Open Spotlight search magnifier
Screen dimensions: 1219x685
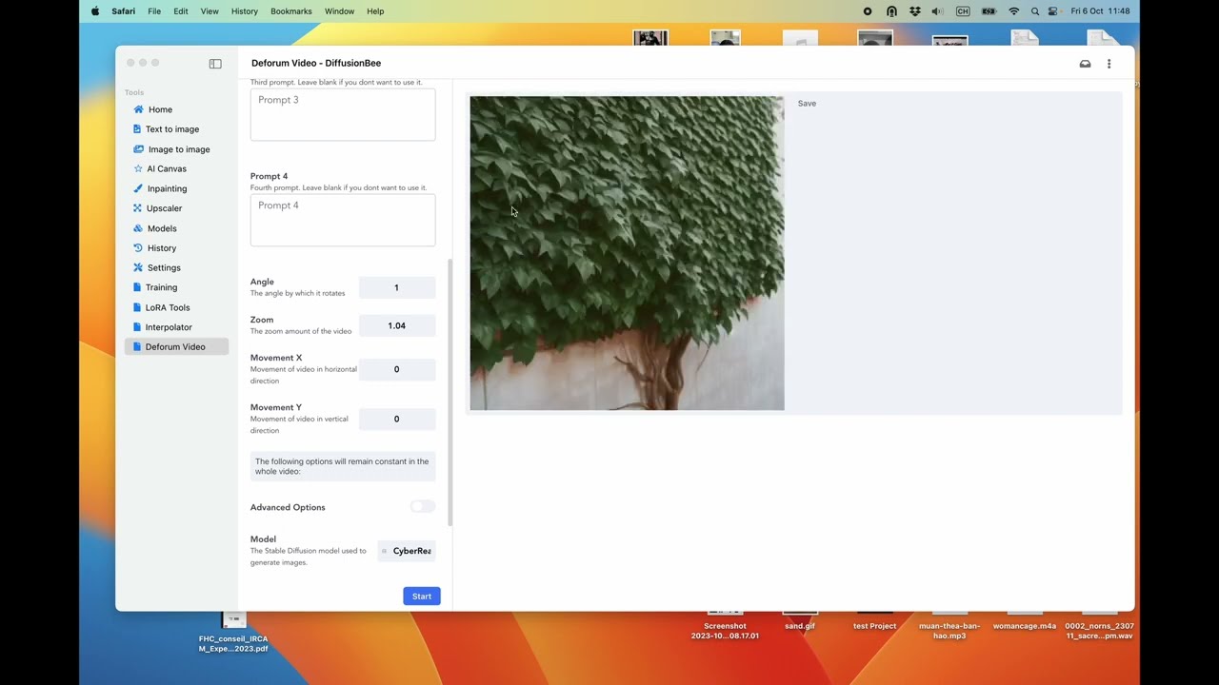pos(1035,11)
